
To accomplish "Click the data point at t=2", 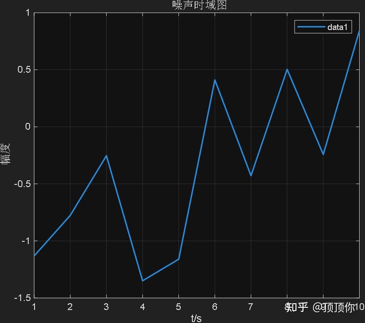I will 70,215.
